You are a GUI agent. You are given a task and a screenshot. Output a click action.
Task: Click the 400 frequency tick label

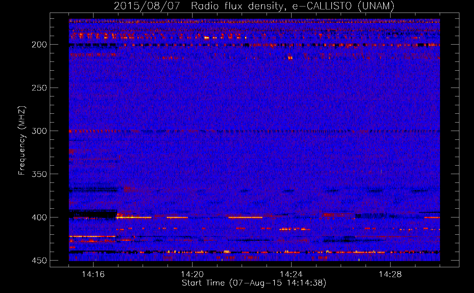tap(39, 217)
